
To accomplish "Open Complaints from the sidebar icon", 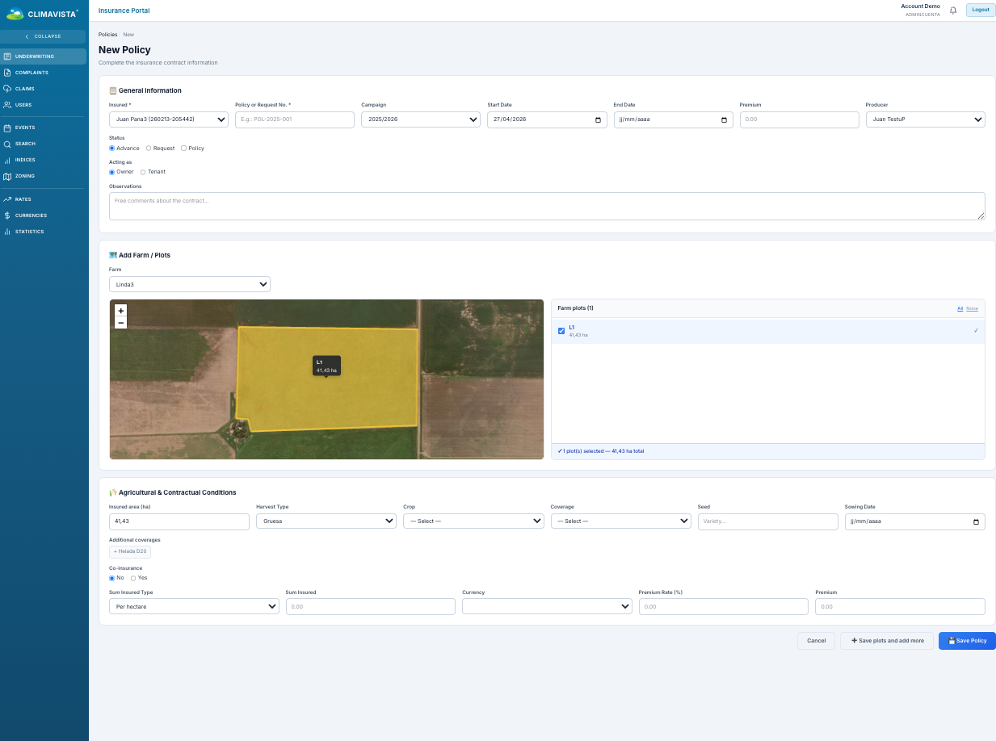I will point(7,73).
